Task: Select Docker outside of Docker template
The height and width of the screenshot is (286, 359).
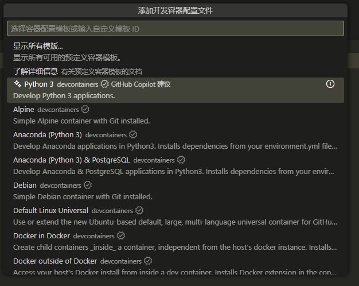Action: (x=175, y=264)
